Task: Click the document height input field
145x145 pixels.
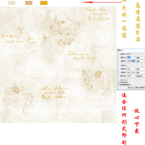Action: (x=131, y=72)
